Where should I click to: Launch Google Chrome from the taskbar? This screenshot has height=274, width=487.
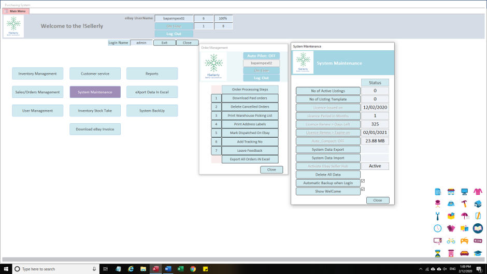(193, 269)
